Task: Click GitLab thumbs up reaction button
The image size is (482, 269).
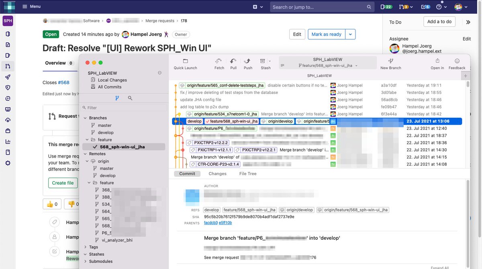Action: tap(52, 204)
